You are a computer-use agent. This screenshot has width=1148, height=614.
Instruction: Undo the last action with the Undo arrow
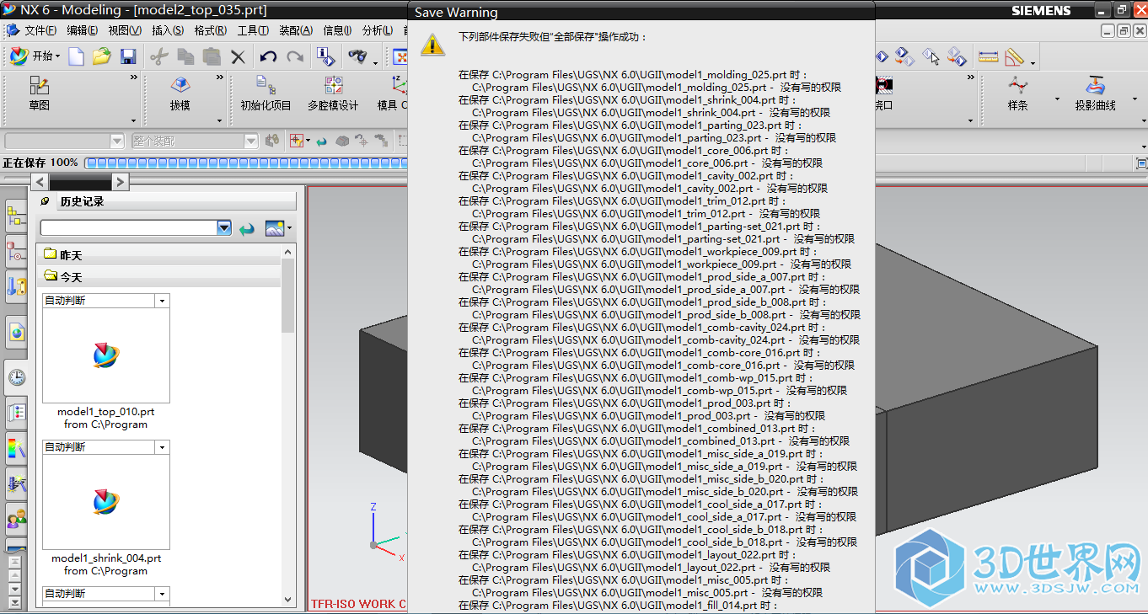click(x=268, y=56)
